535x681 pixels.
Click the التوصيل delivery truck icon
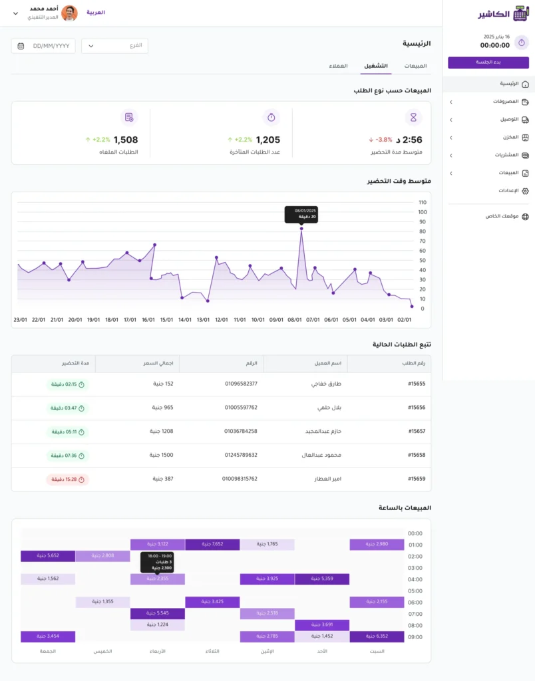click(x=525, y=120)
